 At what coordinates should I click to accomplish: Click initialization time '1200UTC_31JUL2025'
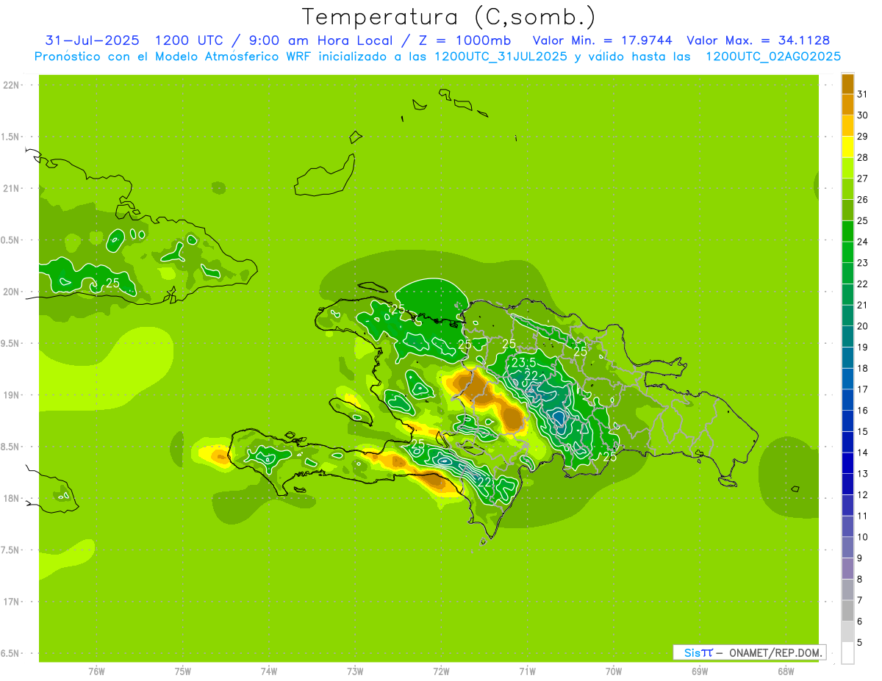click(x=501, y=57)
